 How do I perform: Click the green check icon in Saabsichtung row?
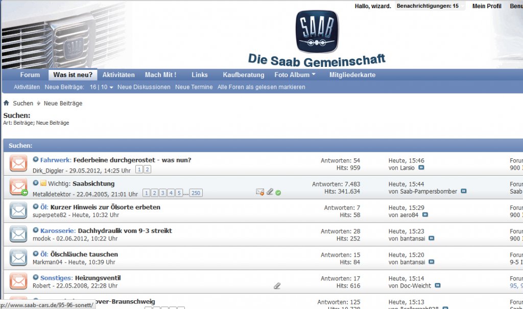point(278,193)
